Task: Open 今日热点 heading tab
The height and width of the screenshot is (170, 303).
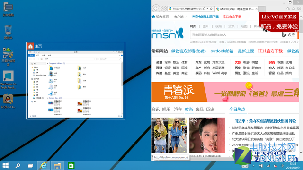Action: [237, 109]
